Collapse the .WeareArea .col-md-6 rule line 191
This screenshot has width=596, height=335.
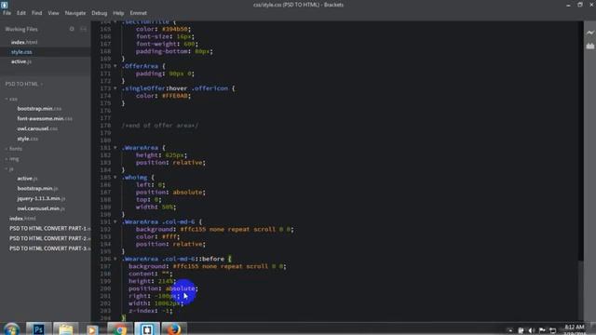115,221
